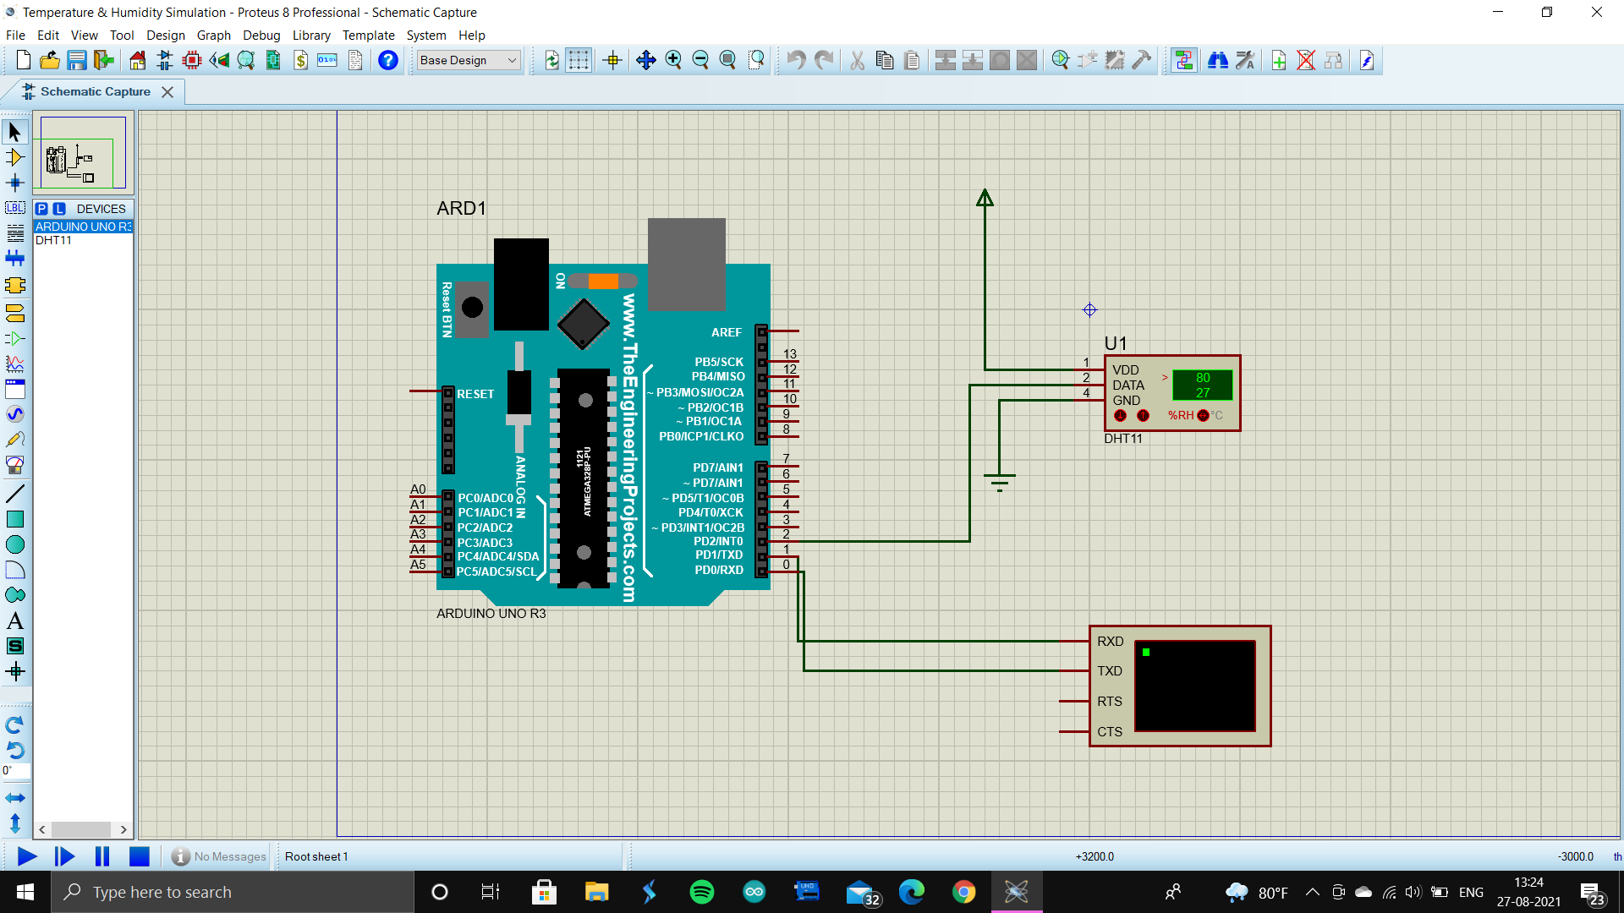Select ARDUINO UNO R3 in device list
1624x913 pixels.
pyautogui.click(x=83, y=227)
